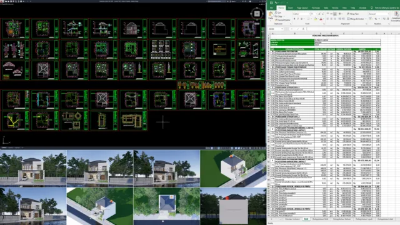This screenshot has height=225, width=400.
Task: Switch to the Page Layout ribbon tab
Action: click(x=302, y=8)
